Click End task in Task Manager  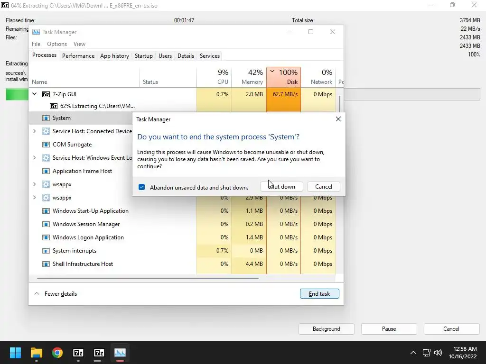tap(319, 294)
